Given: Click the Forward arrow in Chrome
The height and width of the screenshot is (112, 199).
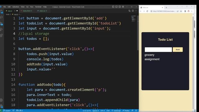Looking at the screenshot, I should pos(144,11).
